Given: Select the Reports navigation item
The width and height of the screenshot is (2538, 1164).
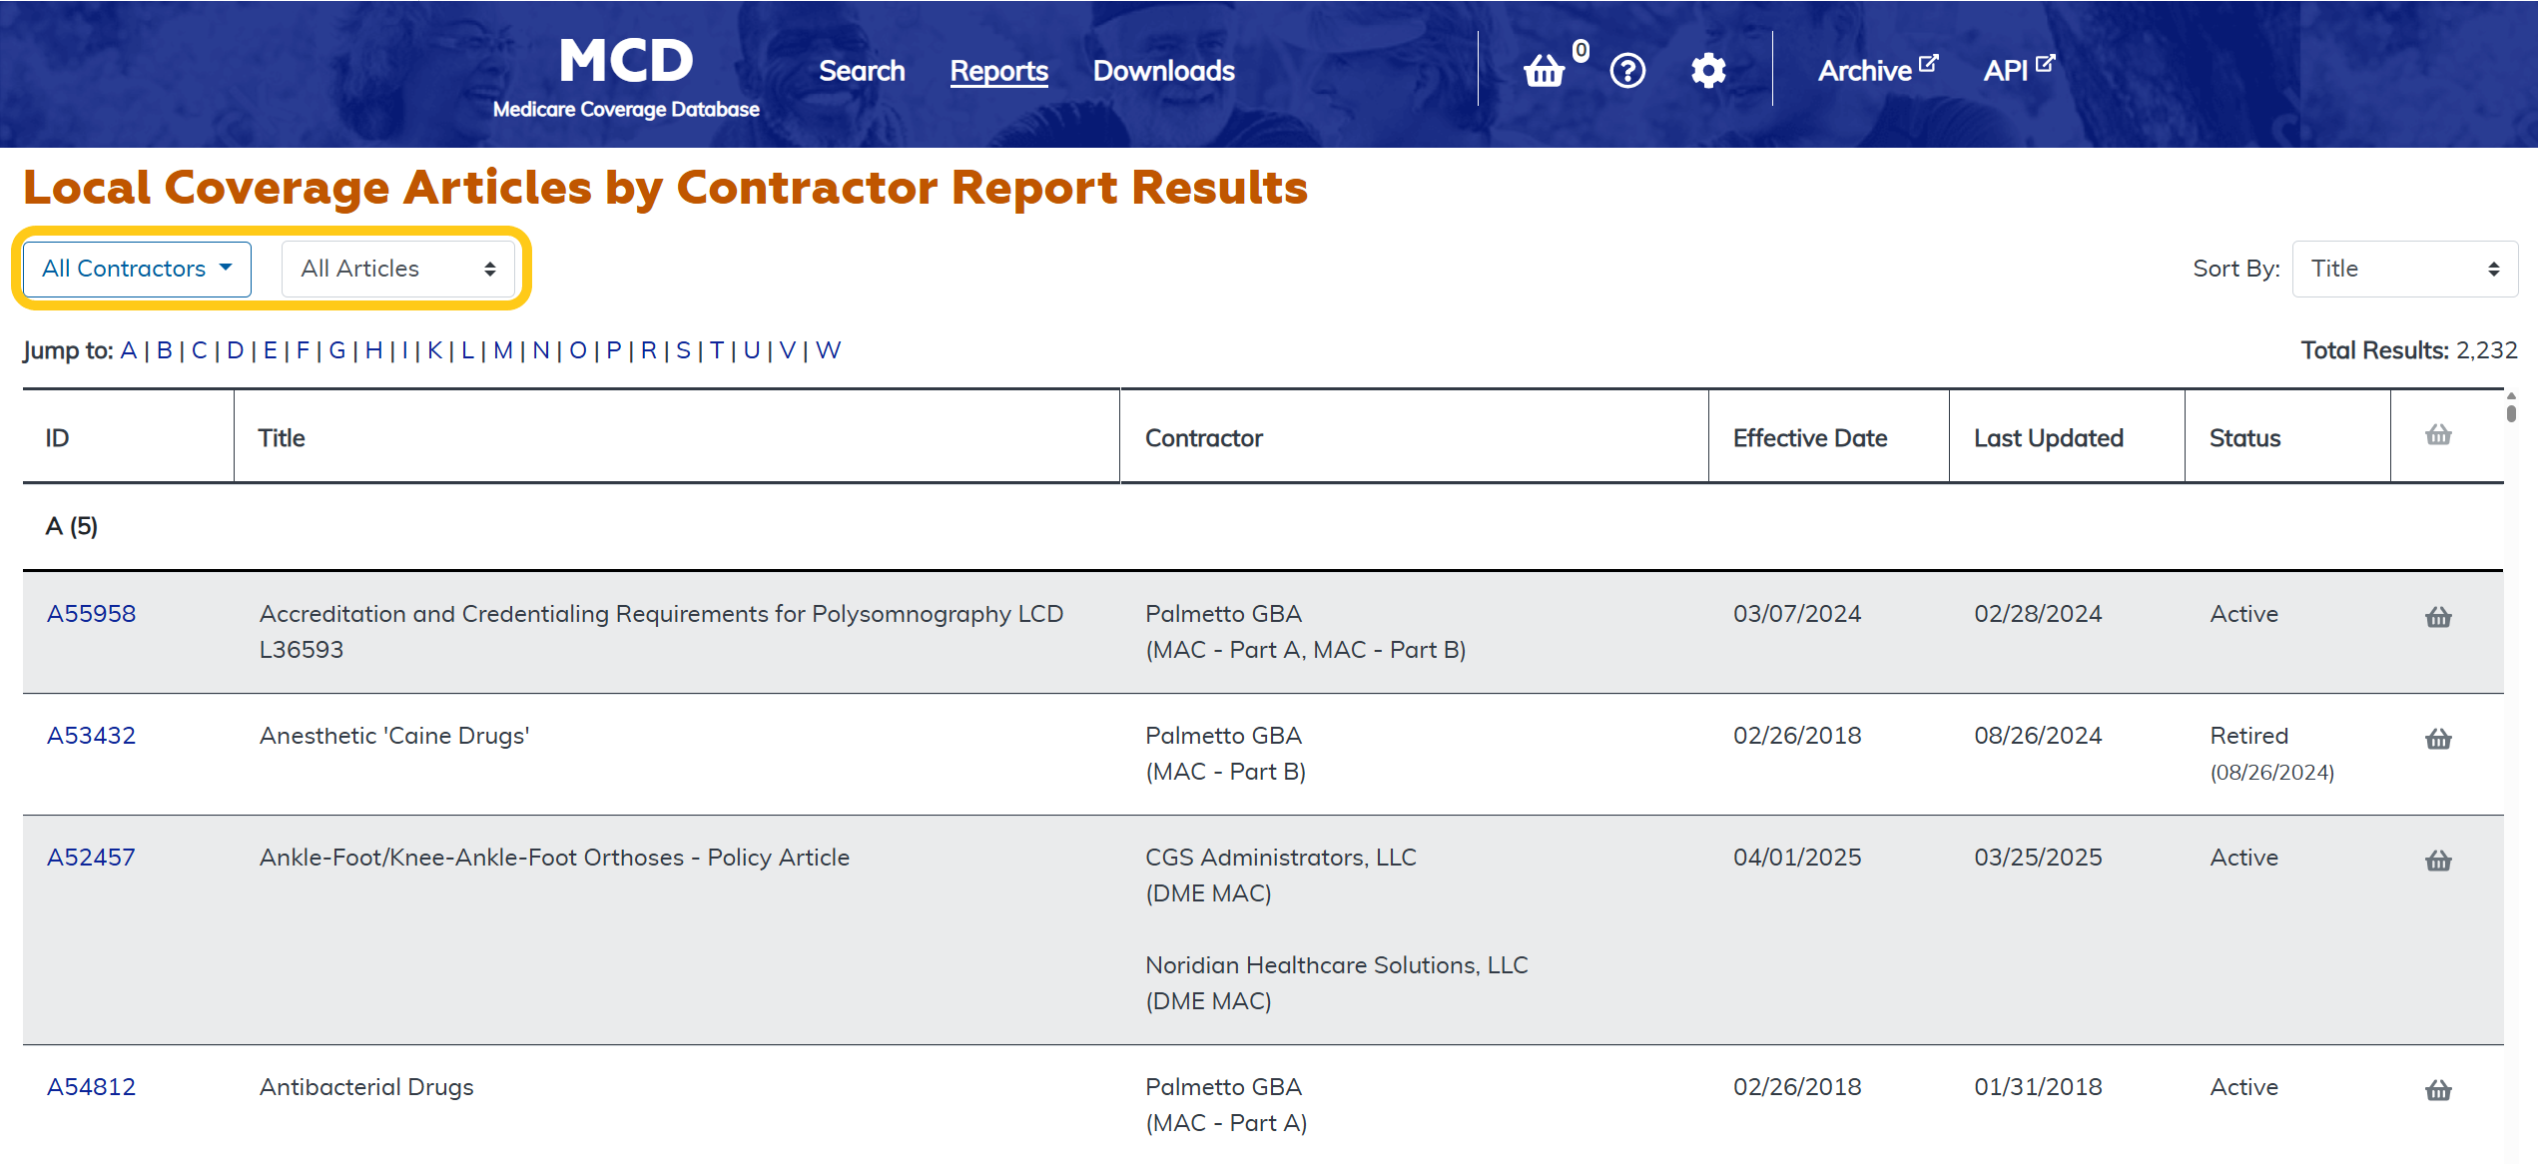Looking at the screenshot, I should 998,71.
